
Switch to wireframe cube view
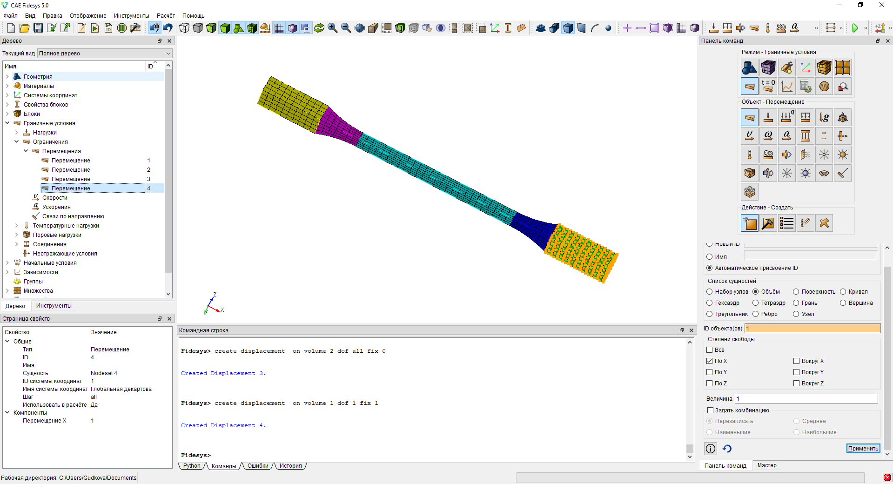pyautogui.click(x=184, y=28)
